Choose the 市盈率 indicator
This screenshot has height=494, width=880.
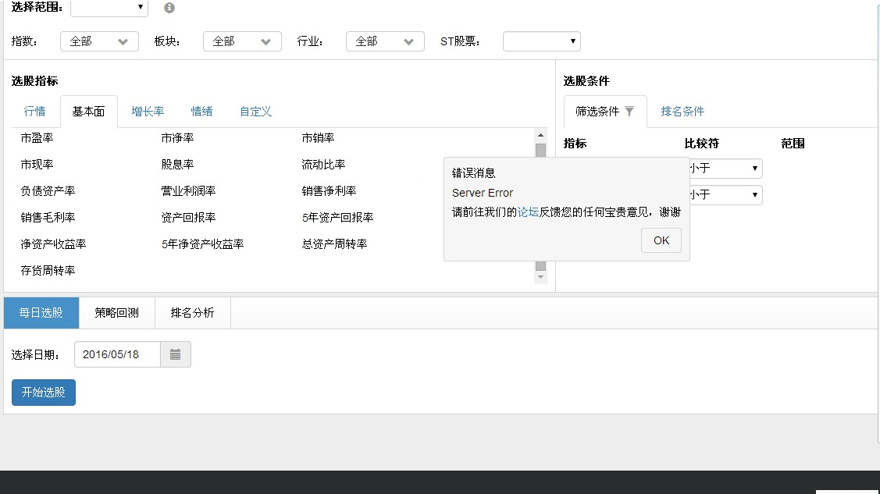point(37,138)
